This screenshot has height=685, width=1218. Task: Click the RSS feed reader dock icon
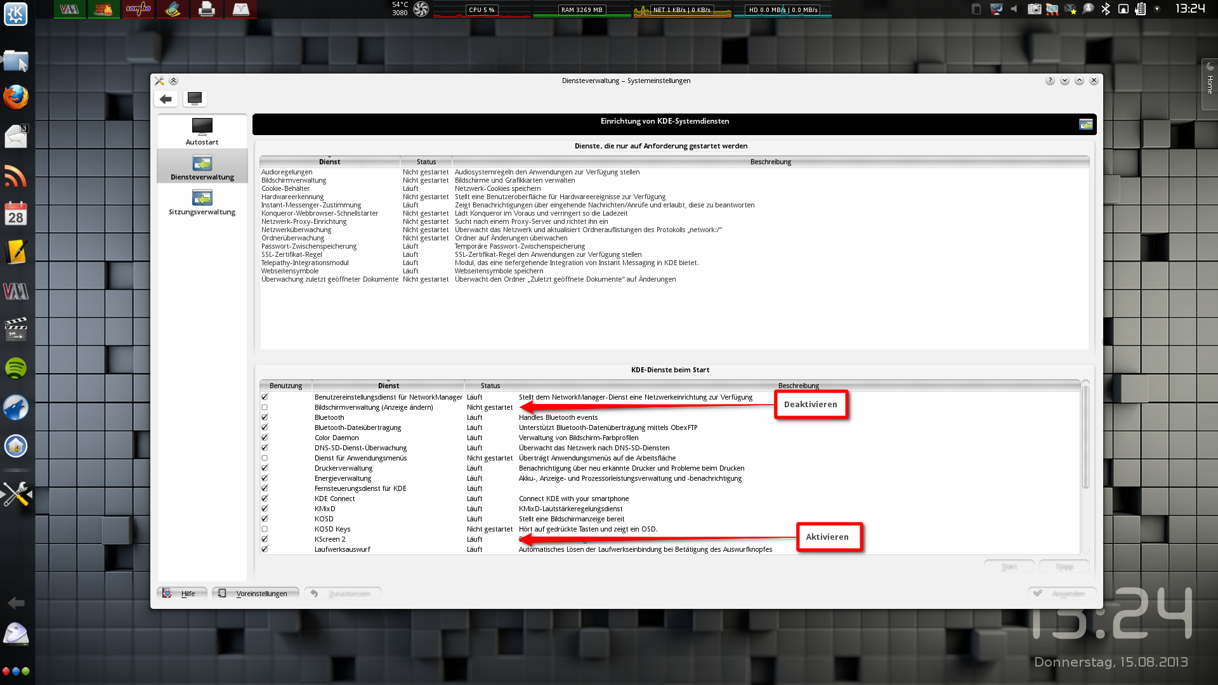[16, 176]
